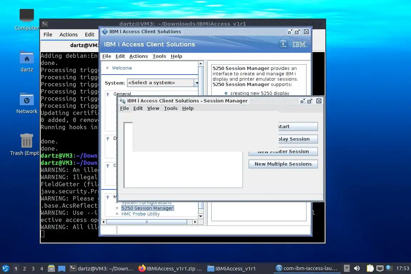This screenshot has height=274, width=411.
Task: Switch to workspace 4
Action: tap(42, 269)
